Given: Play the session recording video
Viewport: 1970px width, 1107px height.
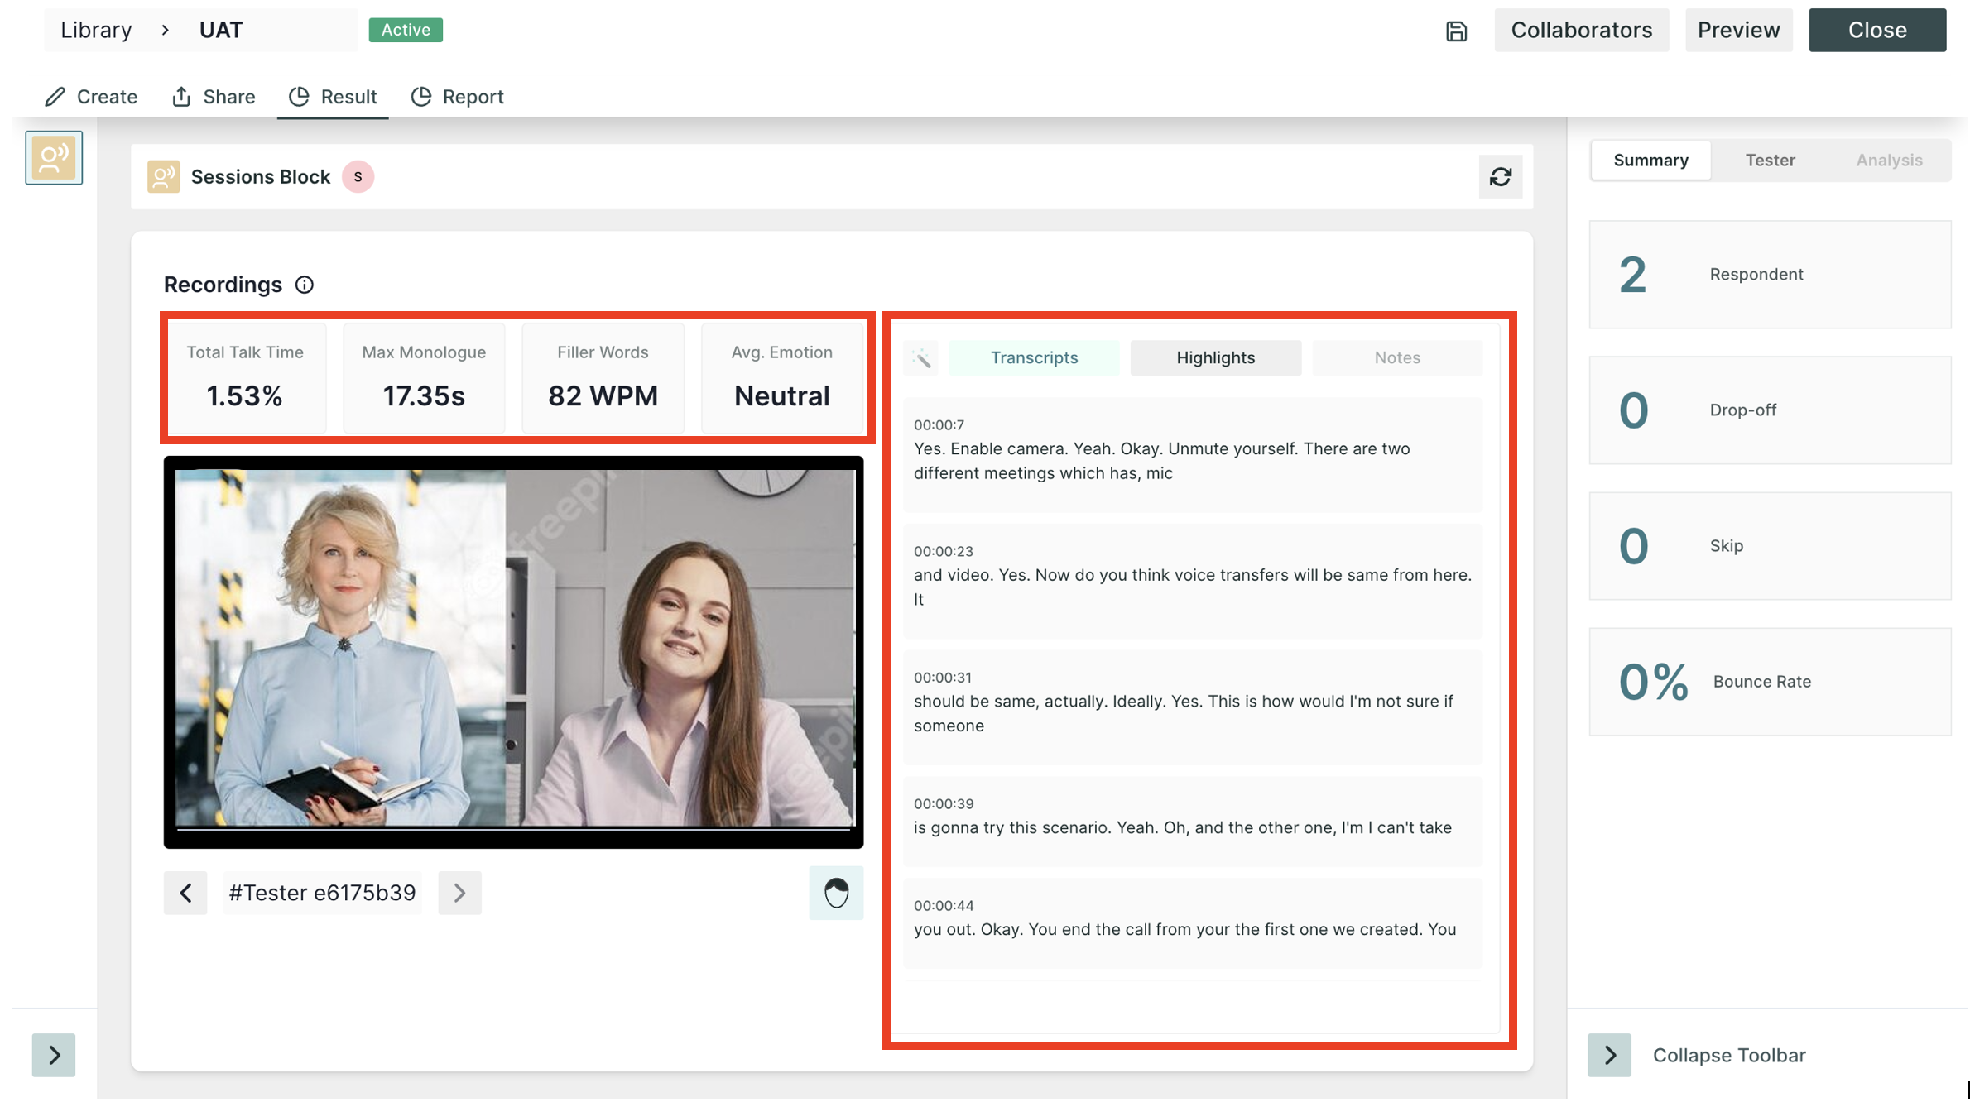Looking at the screenshot, I should (514, 653).
